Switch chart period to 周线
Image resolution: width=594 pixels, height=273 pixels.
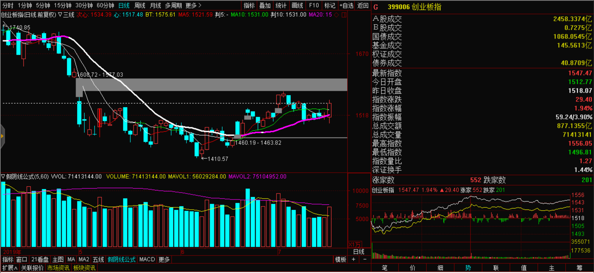(140, 6)
